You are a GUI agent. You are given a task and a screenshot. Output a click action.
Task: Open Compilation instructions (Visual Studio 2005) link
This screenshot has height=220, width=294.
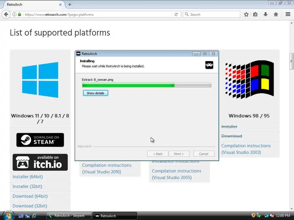(177, 174)
